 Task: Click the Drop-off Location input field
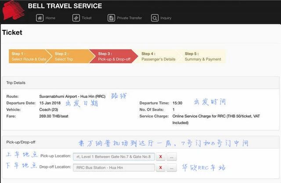pyautogui.click(x=114, y=168)
